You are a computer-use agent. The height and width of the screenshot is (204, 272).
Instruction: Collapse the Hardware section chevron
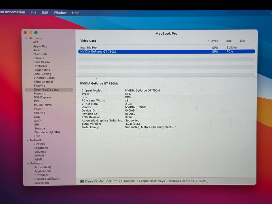point(26,38)
